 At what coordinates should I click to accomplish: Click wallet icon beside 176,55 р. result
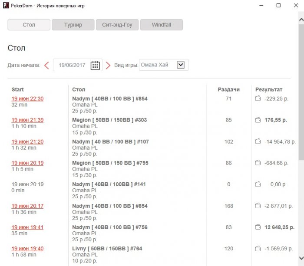click(x=258, y=120)
